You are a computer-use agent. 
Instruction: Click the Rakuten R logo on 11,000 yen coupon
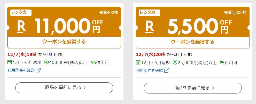tap(22, 27)
